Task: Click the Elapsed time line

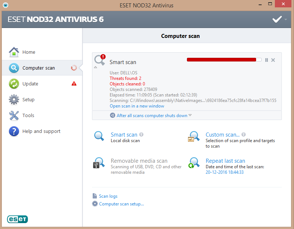Action: [x=153, y=95]
